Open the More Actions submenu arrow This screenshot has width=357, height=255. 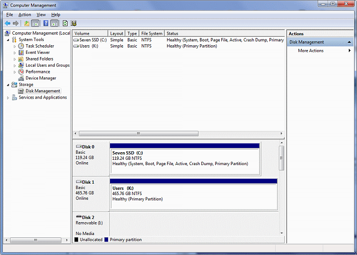(x=349, y=50)
